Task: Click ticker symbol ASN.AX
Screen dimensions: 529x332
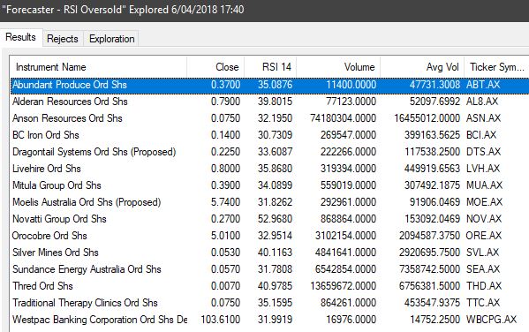Action: click(483, 118)
